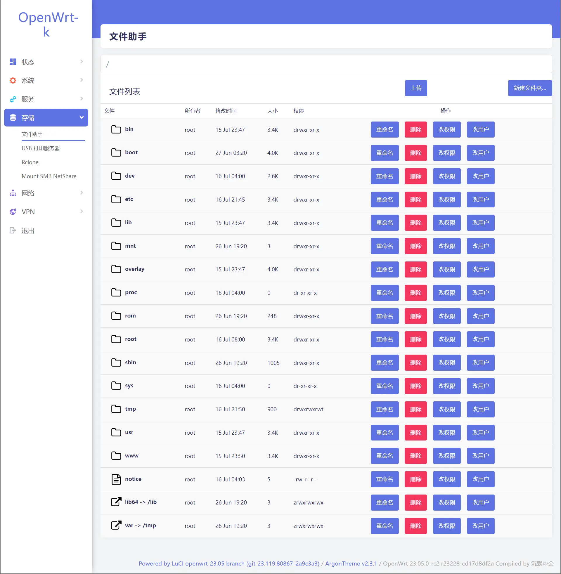This screenshot has height=574, width=561.
Task: Expand the Network (网络) menu chevron
Action: pos(82,193)
